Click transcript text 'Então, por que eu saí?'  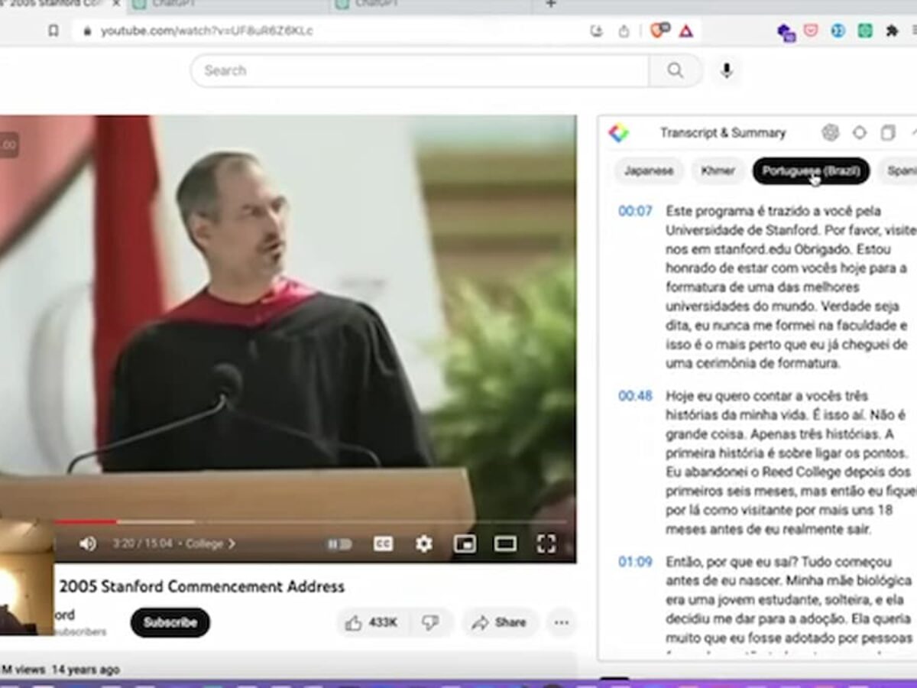pyautogui.click(x=730, y=562)
